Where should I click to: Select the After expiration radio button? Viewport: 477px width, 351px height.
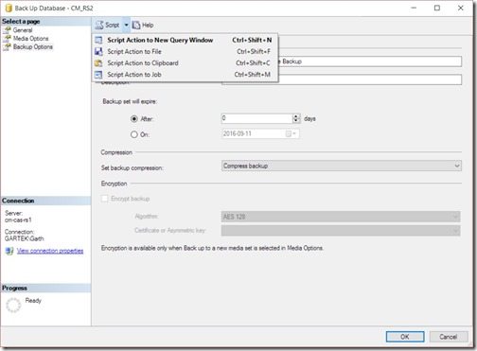[134, 119]
